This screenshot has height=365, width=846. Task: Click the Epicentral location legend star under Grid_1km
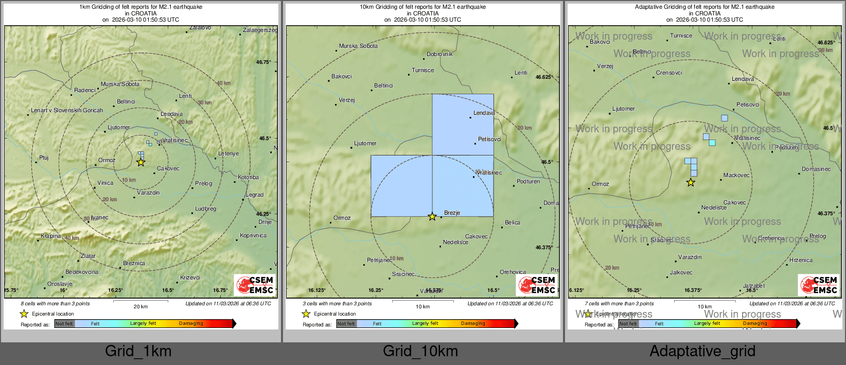coord(24,314)
